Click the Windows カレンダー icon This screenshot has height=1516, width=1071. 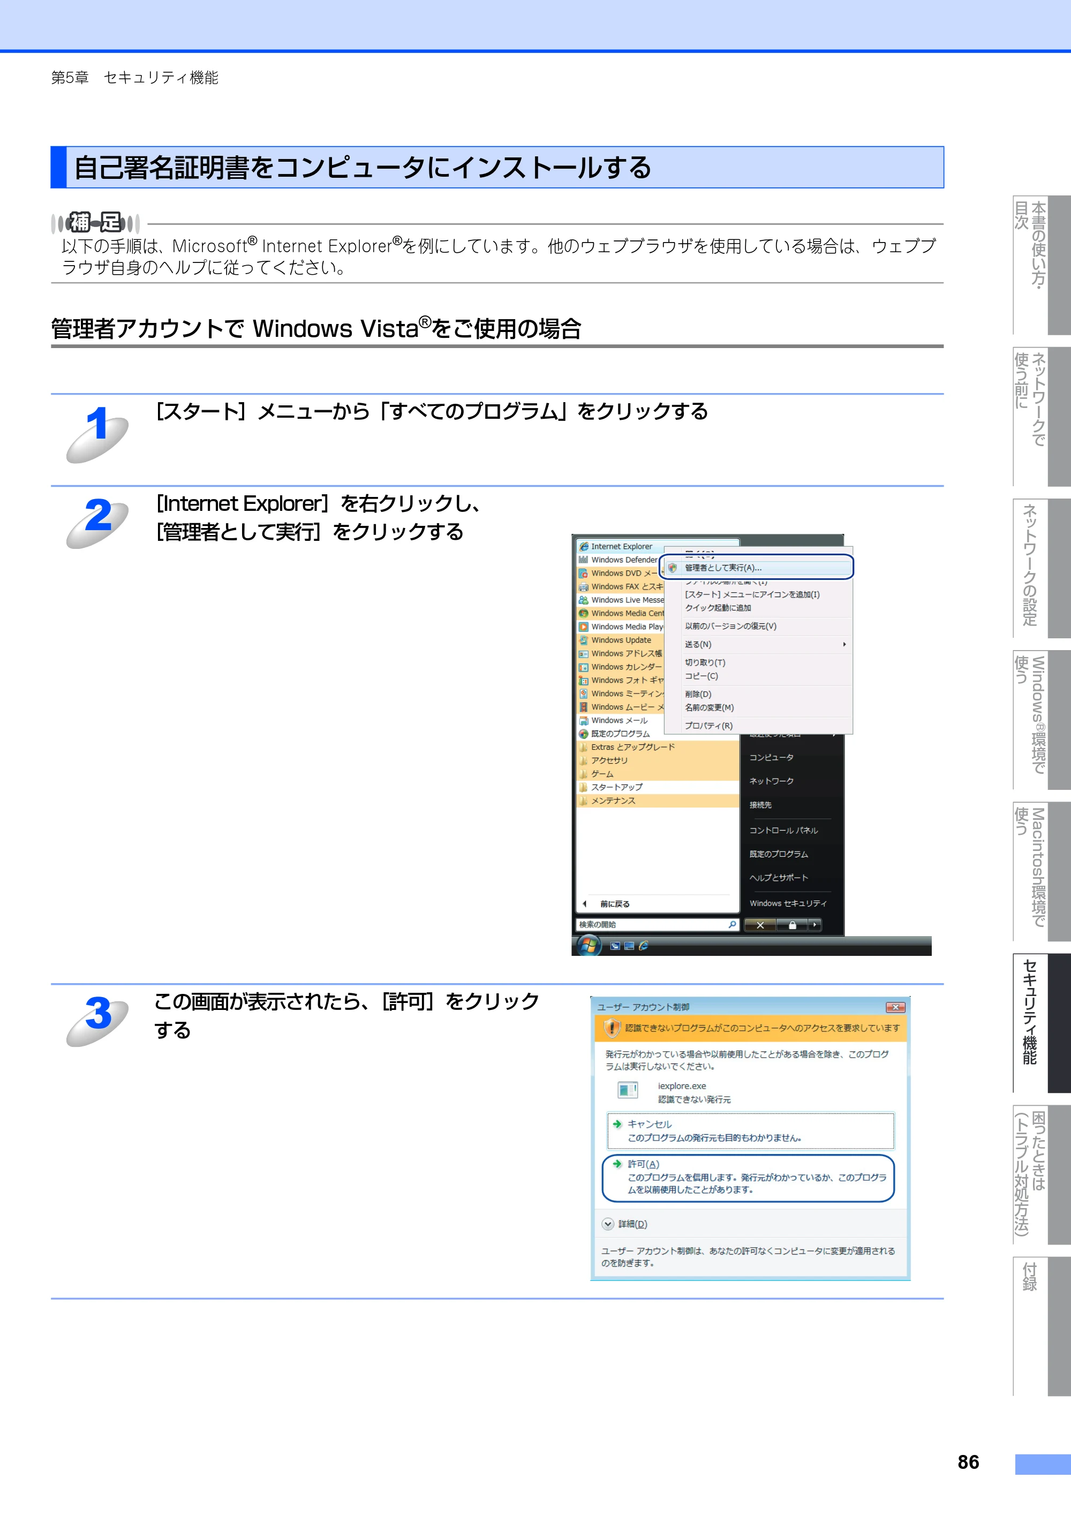(584, 667)
